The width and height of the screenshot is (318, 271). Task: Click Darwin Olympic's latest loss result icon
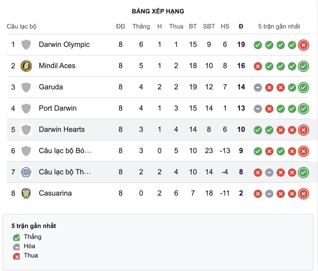pos(303,45)
